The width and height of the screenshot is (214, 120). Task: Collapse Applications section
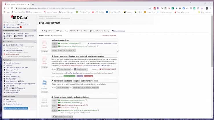click(x=35, y=60)
